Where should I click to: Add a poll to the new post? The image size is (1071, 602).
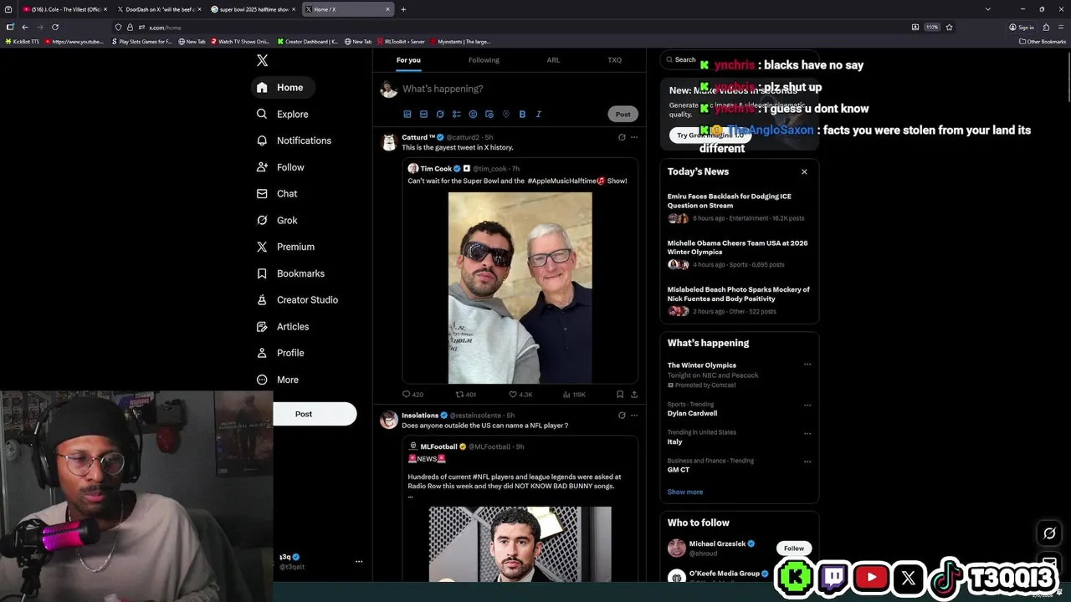(456, 114)
